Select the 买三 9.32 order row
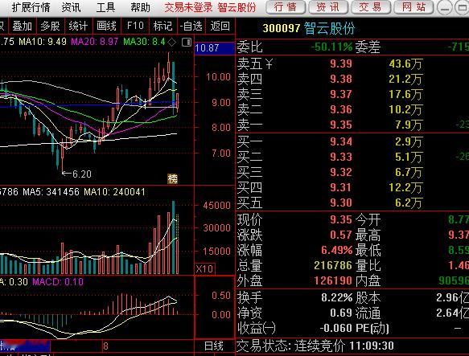 click(x=352, y=172)
